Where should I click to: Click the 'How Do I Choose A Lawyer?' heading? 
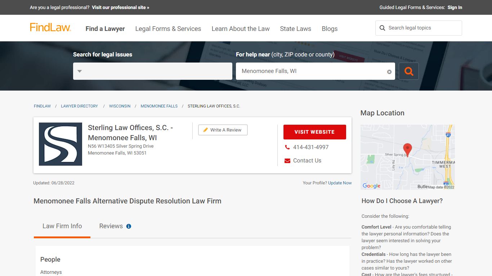[402, 201]
